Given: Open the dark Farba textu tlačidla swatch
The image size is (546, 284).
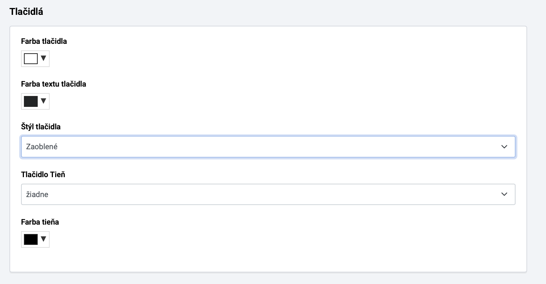Looking at the screenshot, I should (x=31, y=101).
